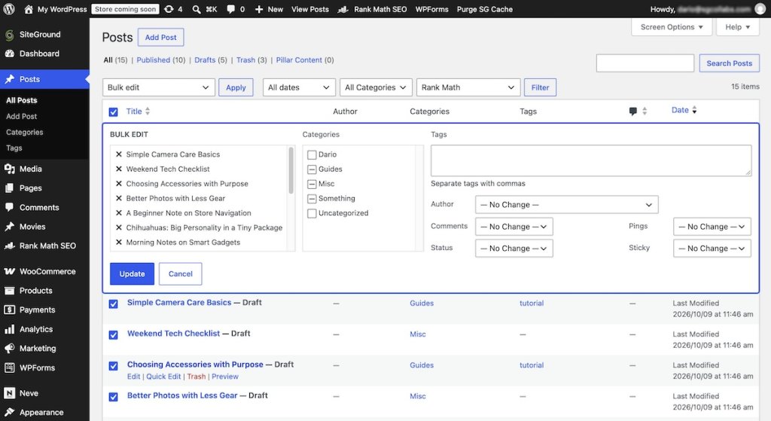Open the Movies pin icon in sidebar

(9, 226)
